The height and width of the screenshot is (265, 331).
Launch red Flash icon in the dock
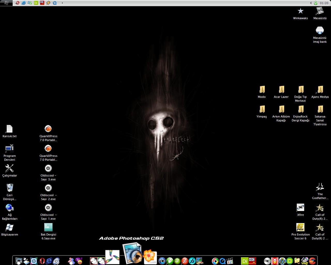(x=185, y=261)
